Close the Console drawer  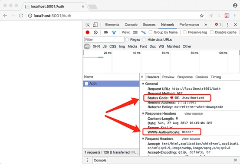point(235,160)
